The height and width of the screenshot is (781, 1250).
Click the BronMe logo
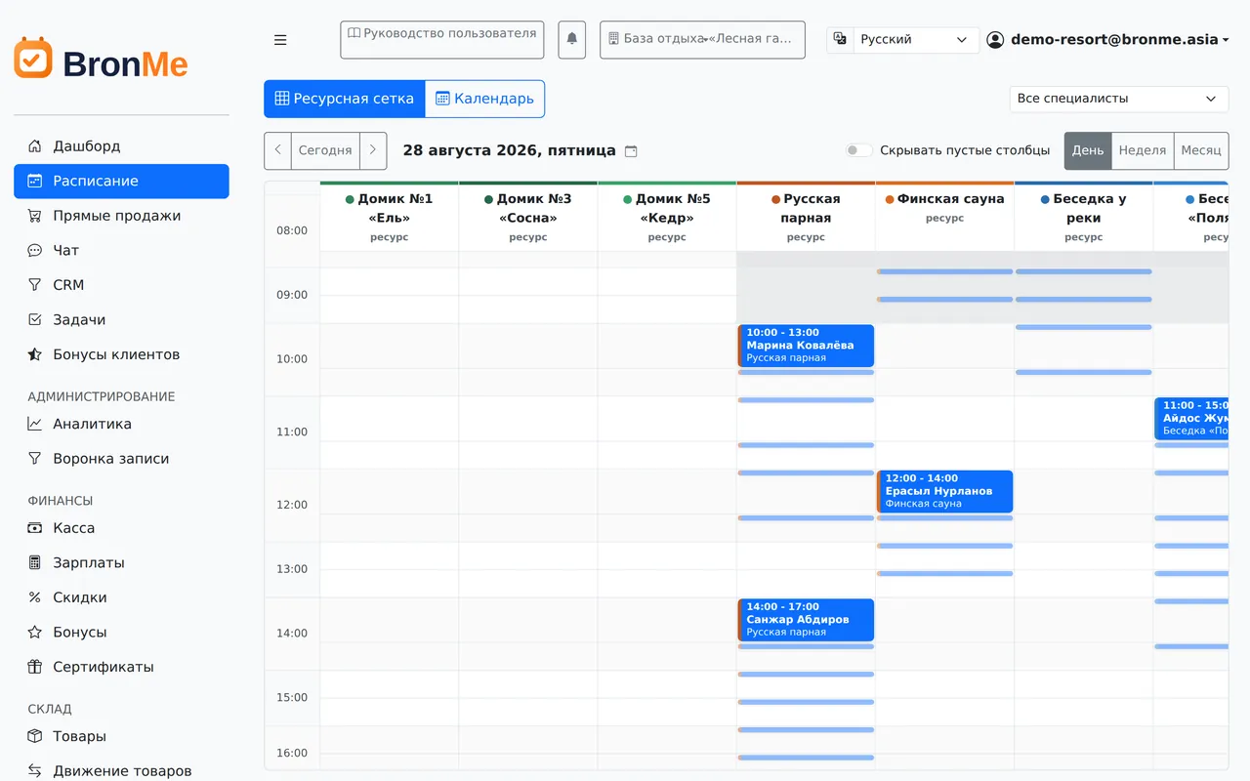click(102, 61)
